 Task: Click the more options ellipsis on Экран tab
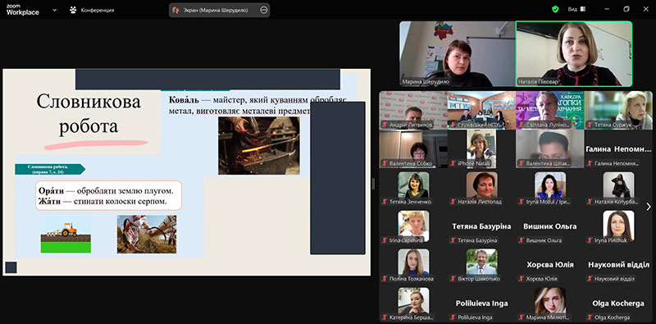click(263, 10)
